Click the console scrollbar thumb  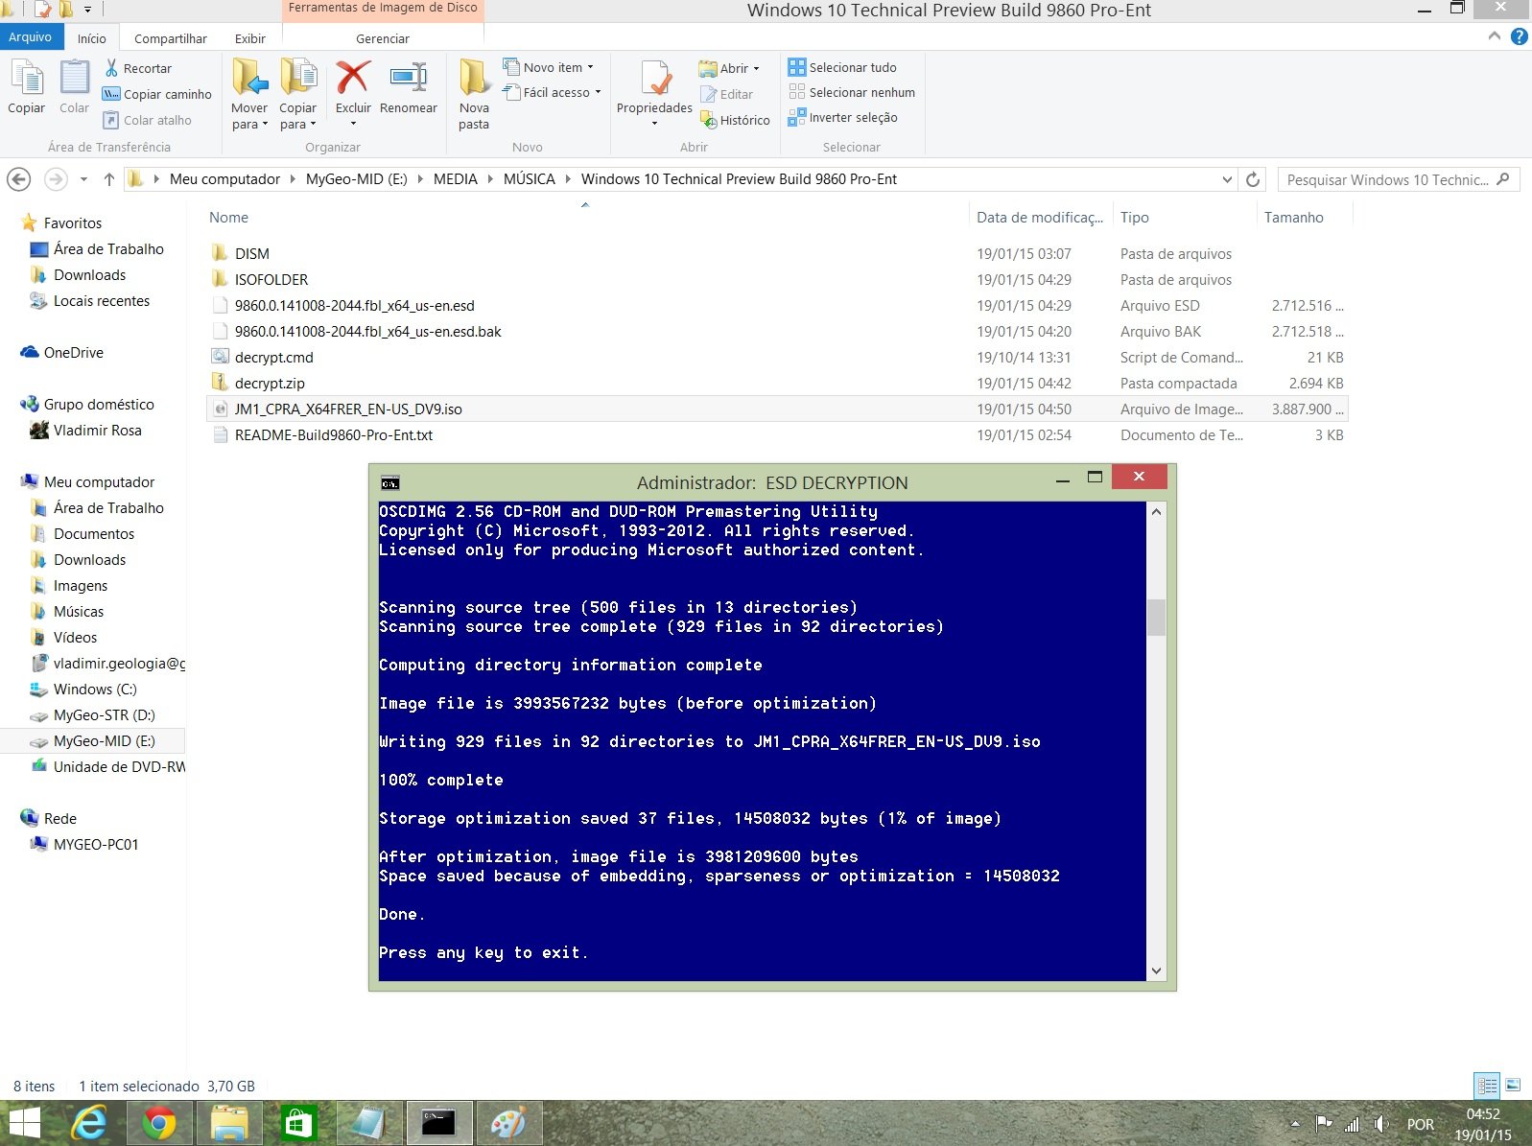1156,618
